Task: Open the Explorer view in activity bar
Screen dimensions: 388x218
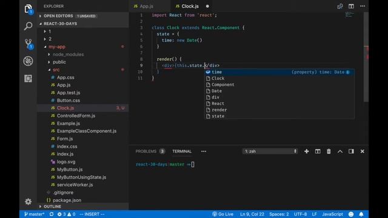Action: tap(28, 9)
